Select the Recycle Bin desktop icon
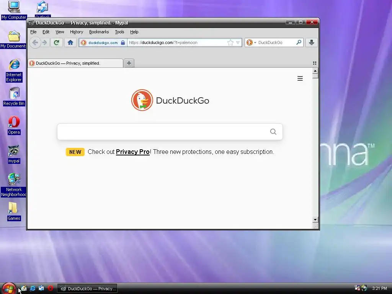 point(14,96)
